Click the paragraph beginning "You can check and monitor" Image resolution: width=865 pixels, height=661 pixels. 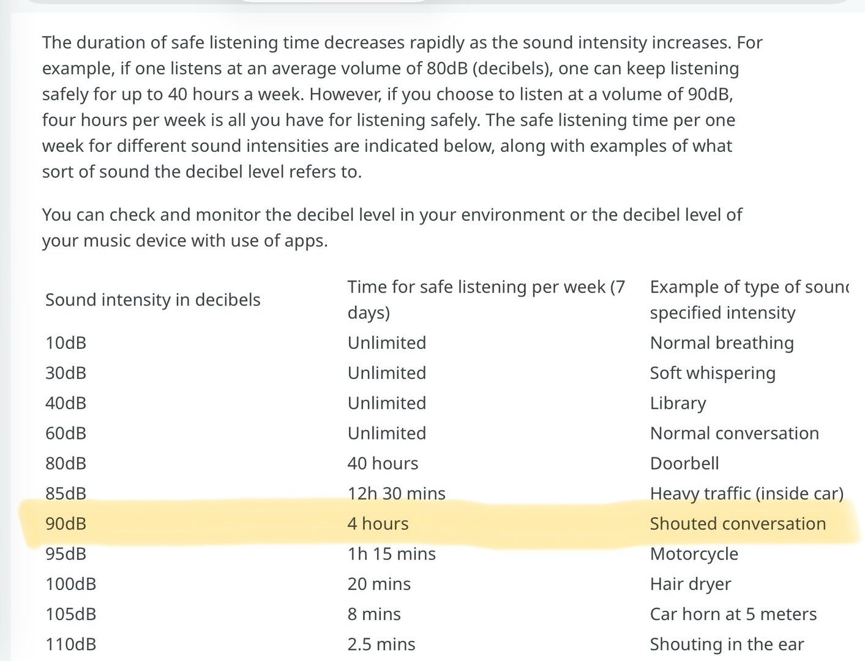click(x=392, y=228)
